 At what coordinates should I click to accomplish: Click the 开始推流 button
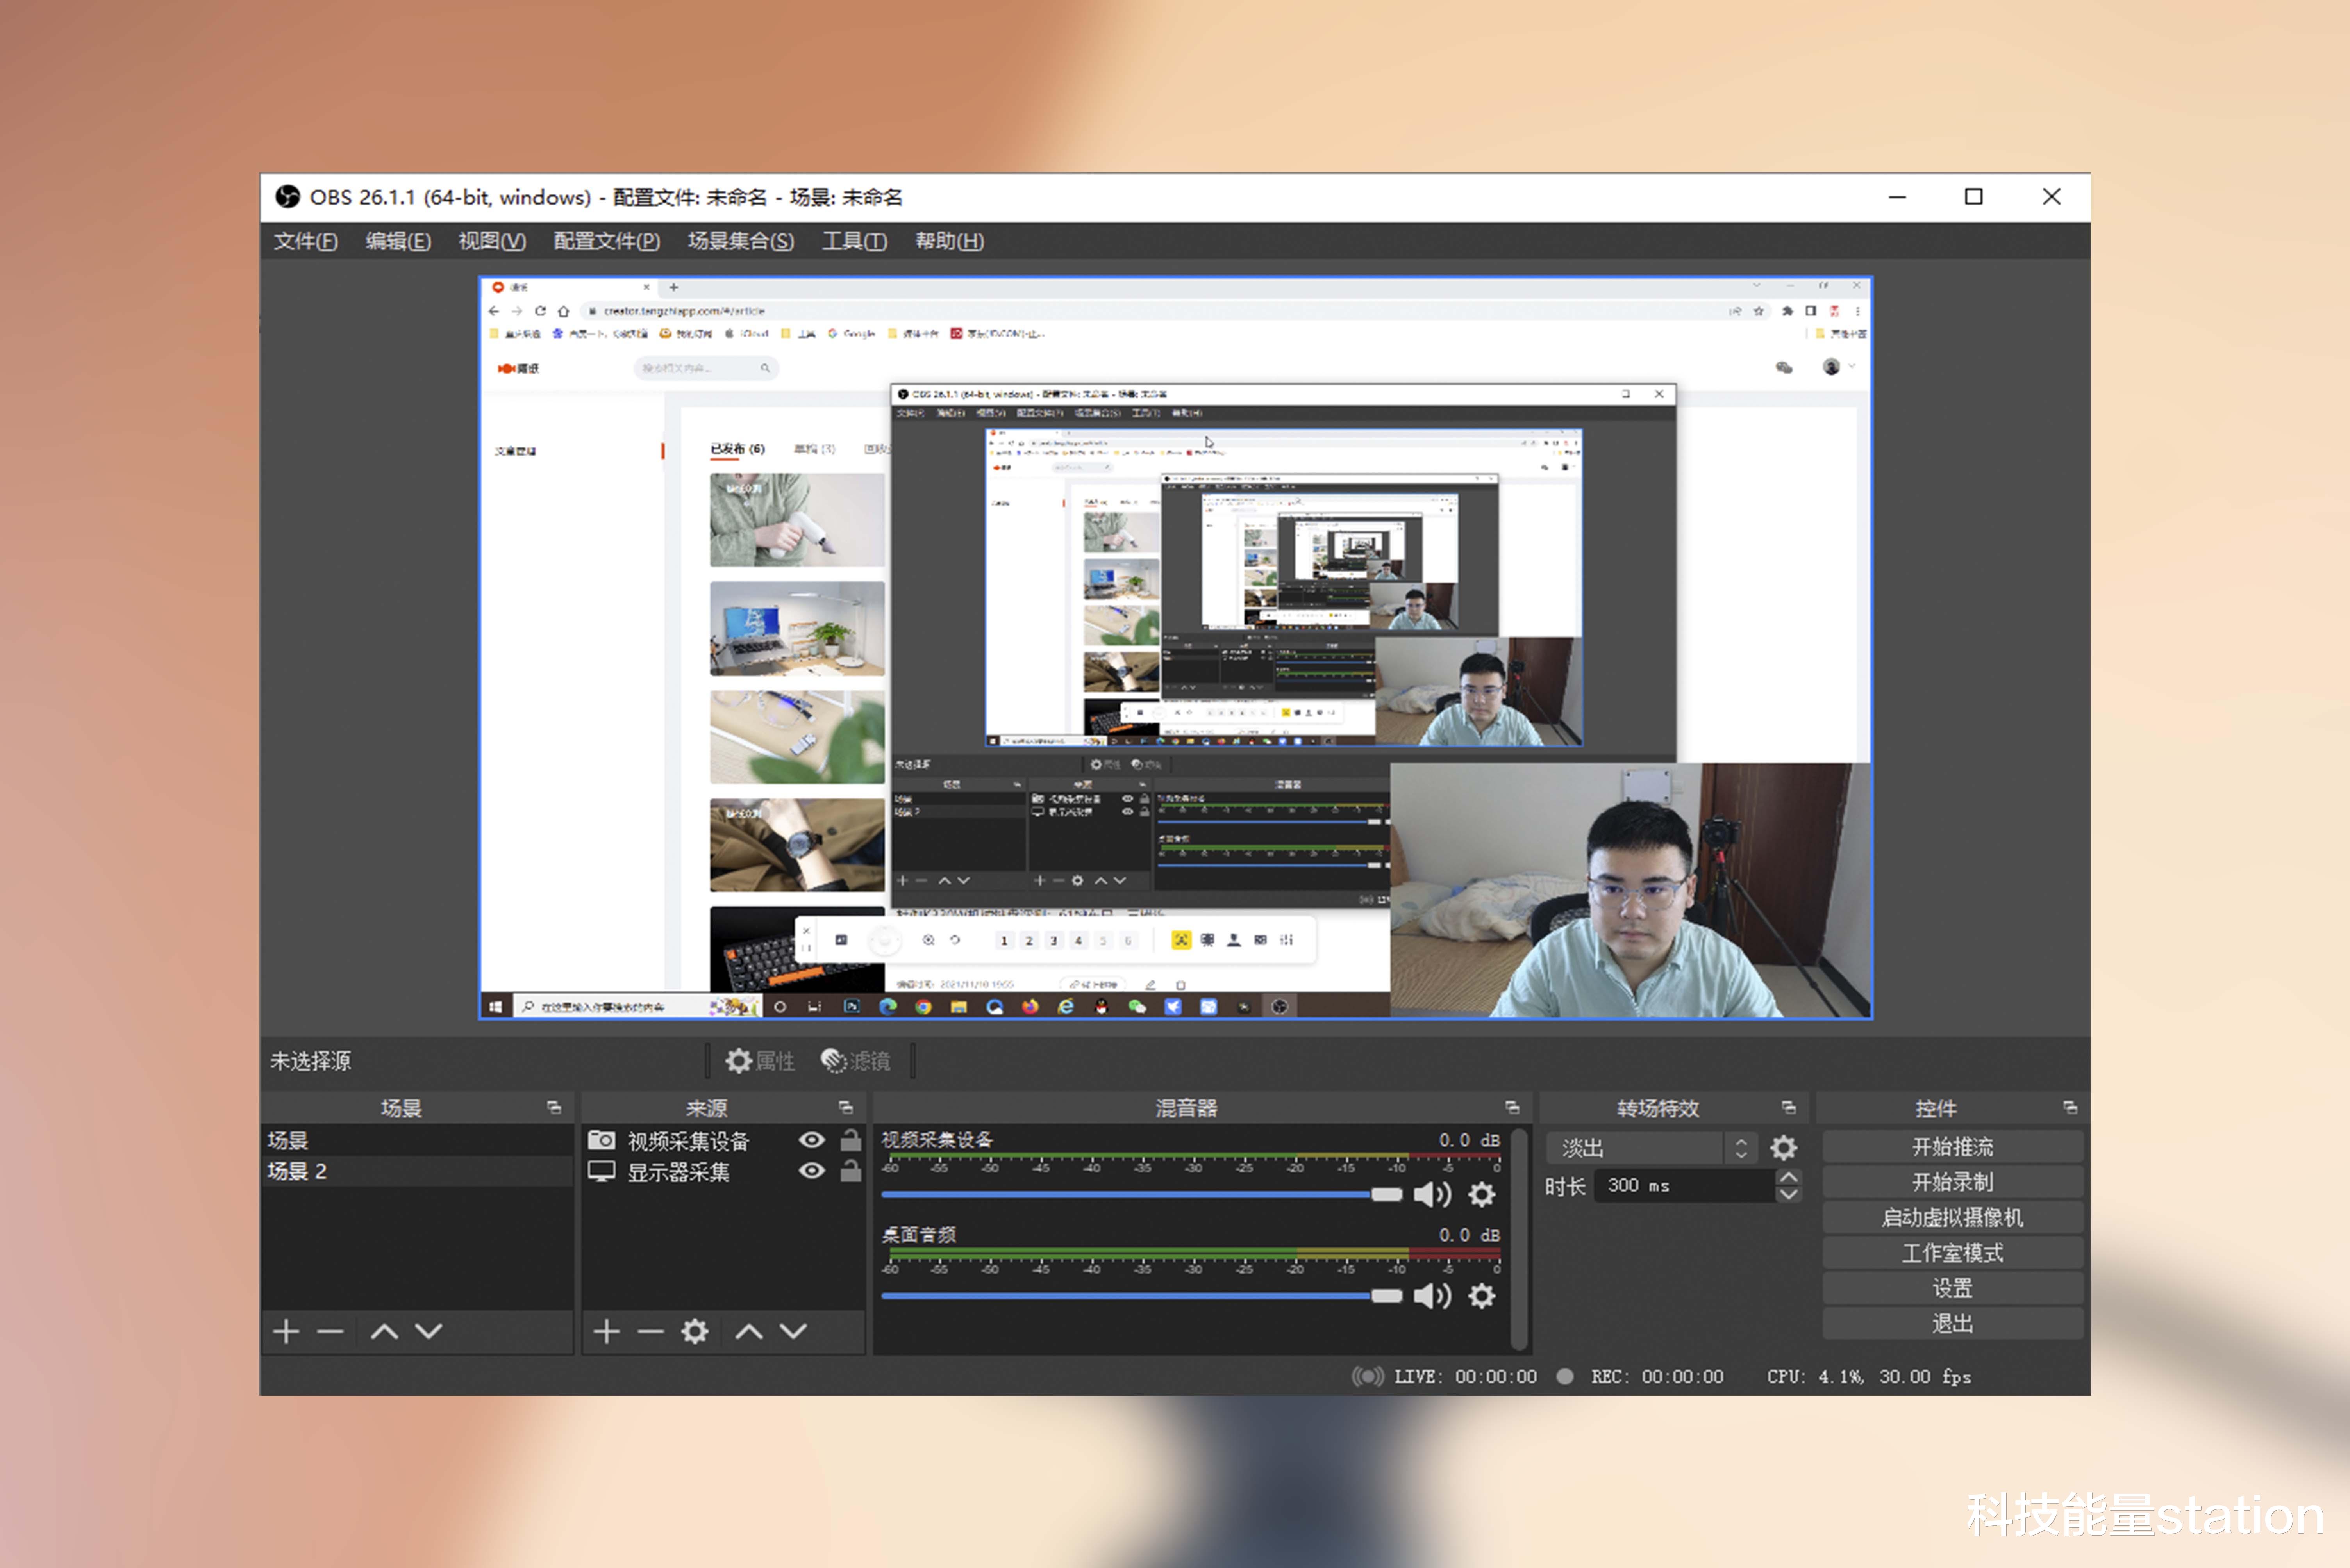1953,1147
